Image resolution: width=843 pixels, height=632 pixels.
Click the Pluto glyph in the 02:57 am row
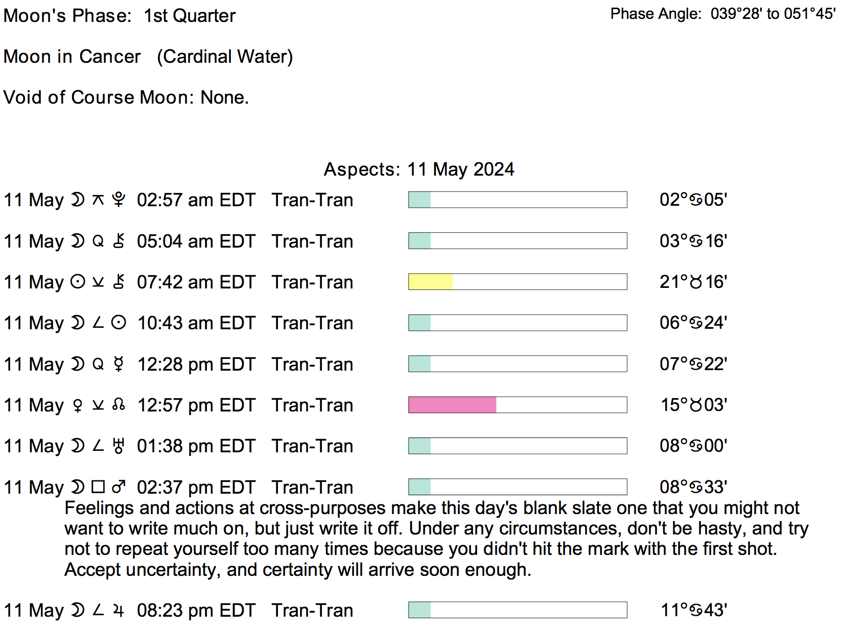[119, 200]
